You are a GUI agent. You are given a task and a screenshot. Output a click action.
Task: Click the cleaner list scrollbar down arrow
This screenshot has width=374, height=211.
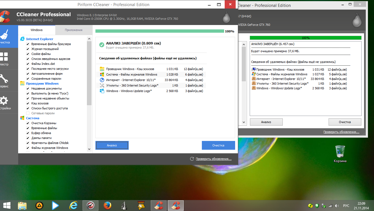coord(89,149)
